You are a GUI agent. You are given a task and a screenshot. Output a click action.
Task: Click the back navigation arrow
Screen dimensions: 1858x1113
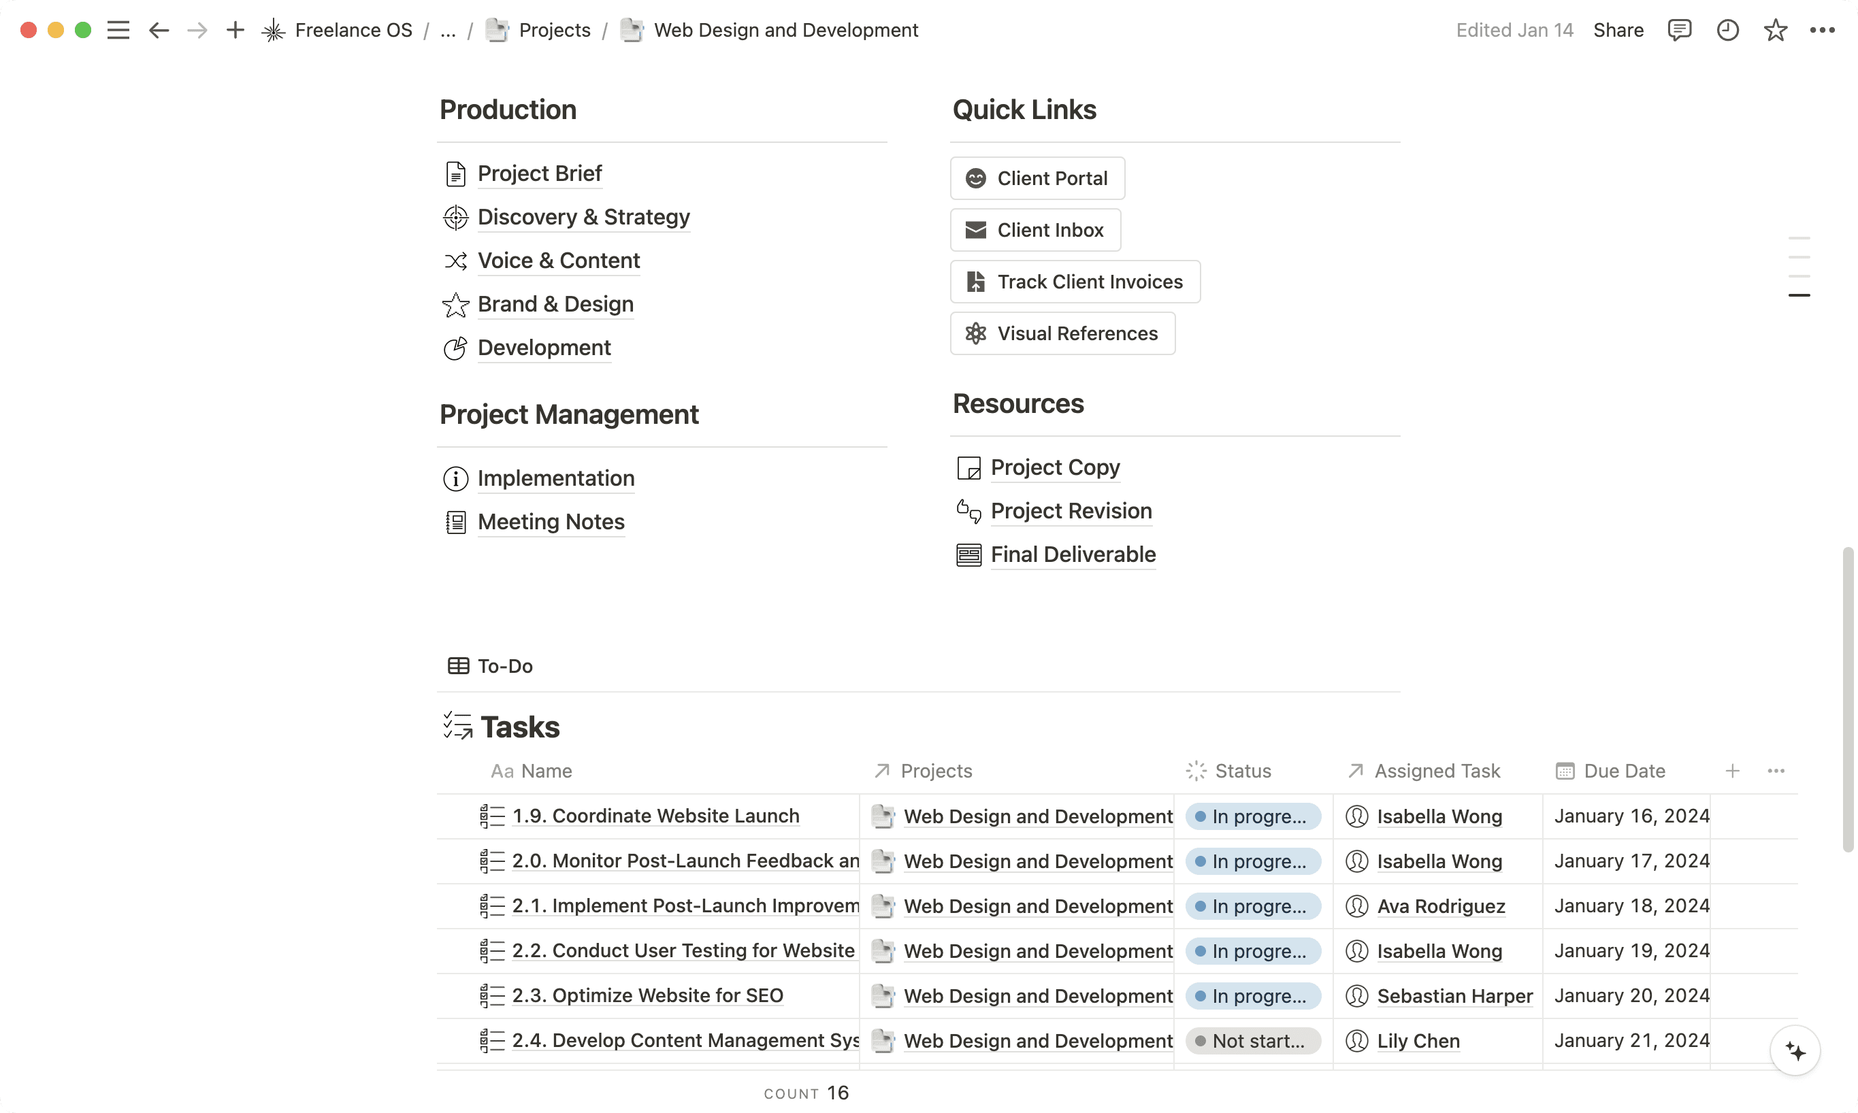[159, 30]
